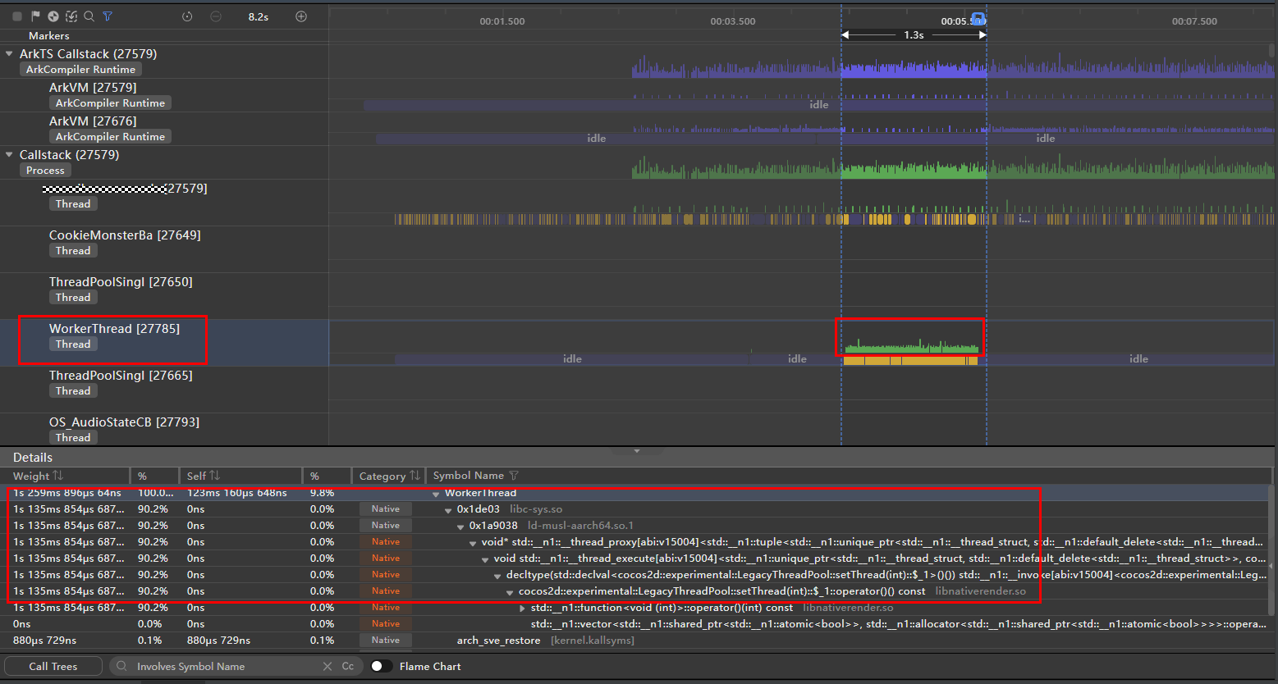The height and width of the screenshot is (684, 1278).
Task: Click the green WorkerThread activity graph
Action: (911, 345)
